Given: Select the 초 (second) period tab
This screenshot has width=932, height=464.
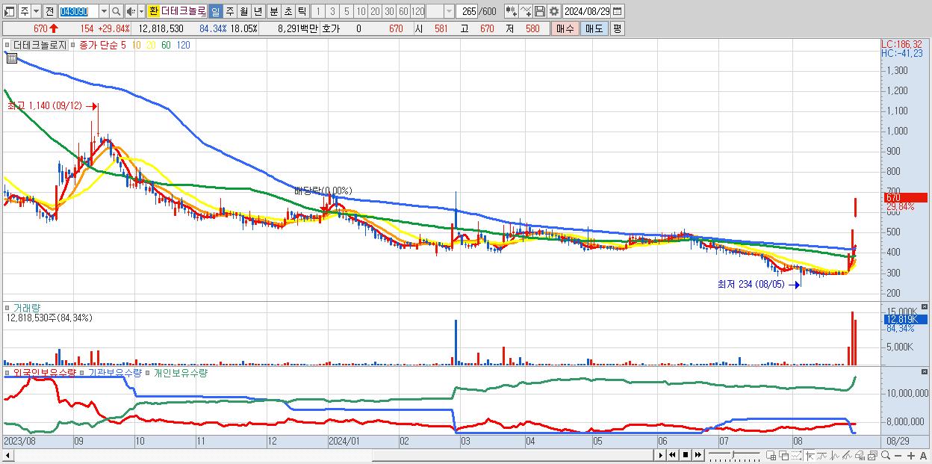Looking at the screenshot, I should tap(288, 11).
